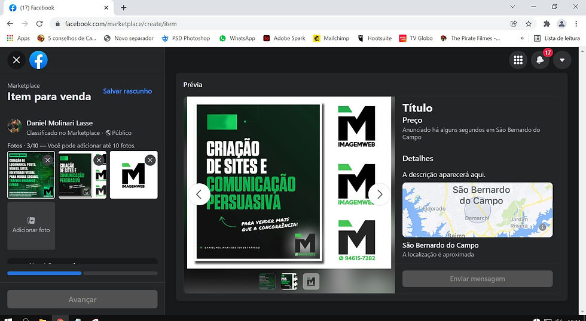The width and height of the screenshot is (586, 321).
Task: Open a new browser tab
Action: pos(124,7)
